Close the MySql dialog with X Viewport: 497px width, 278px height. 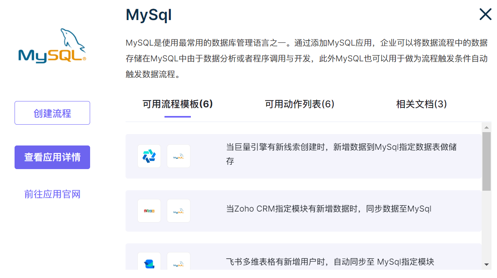pos(485,15)
